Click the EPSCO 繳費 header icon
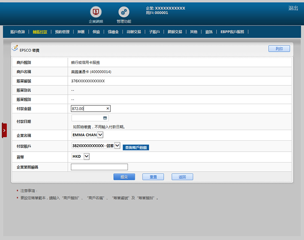 pyautogui.click(x=15, y=49)
